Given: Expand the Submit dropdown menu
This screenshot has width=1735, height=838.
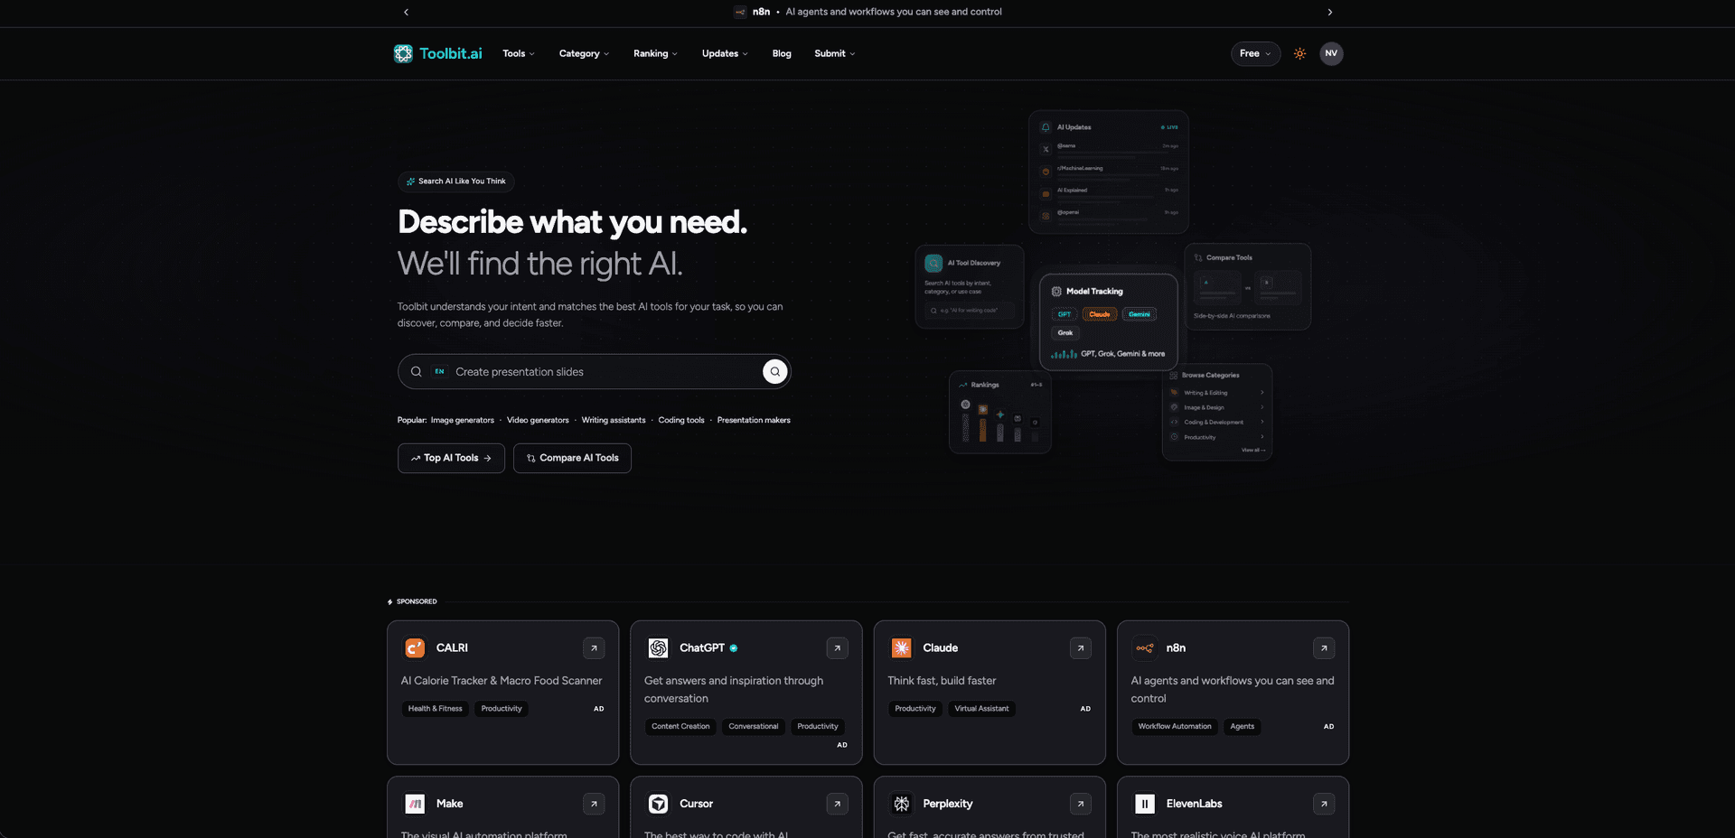Looking at the screenshot, I should [834, 53].
